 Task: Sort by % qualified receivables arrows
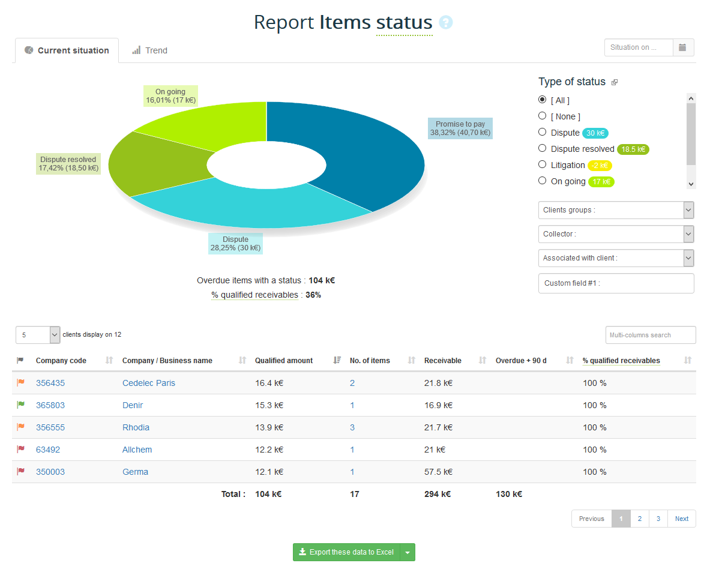tap(688, 360)
